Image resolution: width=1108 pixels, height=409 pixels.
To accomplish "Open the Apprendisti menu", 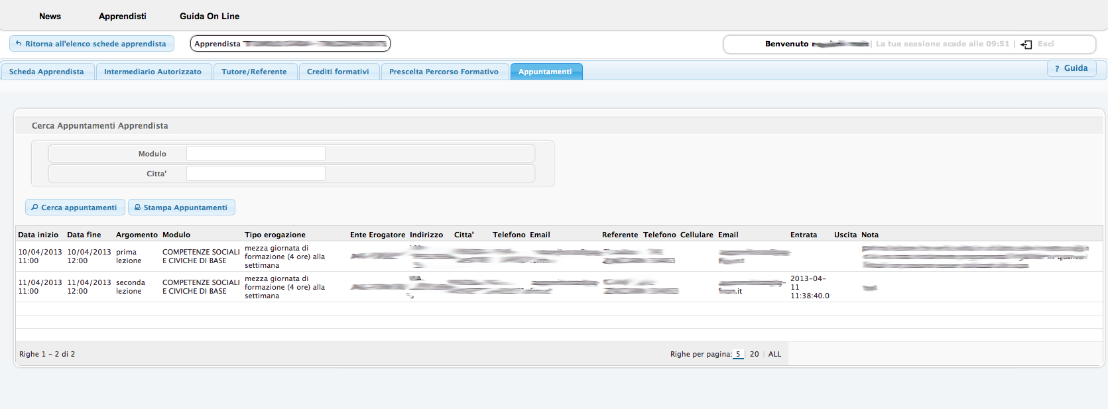I will tap(122, 16).
